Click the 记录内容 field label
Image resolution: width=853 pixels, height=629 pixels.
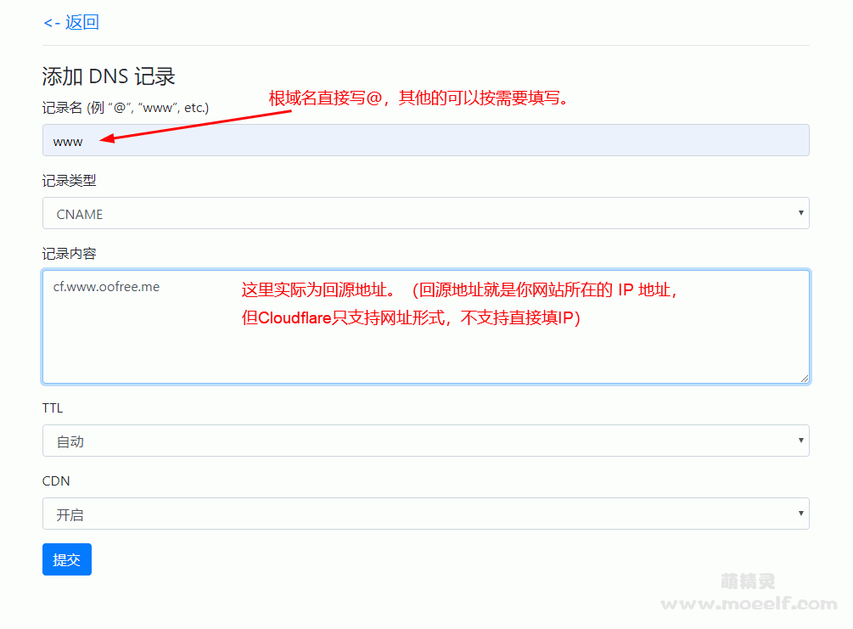tap(69, 254)
